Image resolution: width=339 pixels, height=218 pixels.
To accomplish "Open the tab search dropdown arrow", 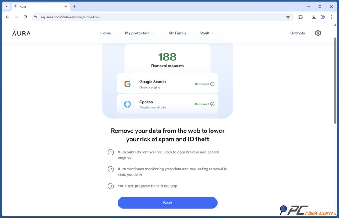I will (x=7, y=6).
